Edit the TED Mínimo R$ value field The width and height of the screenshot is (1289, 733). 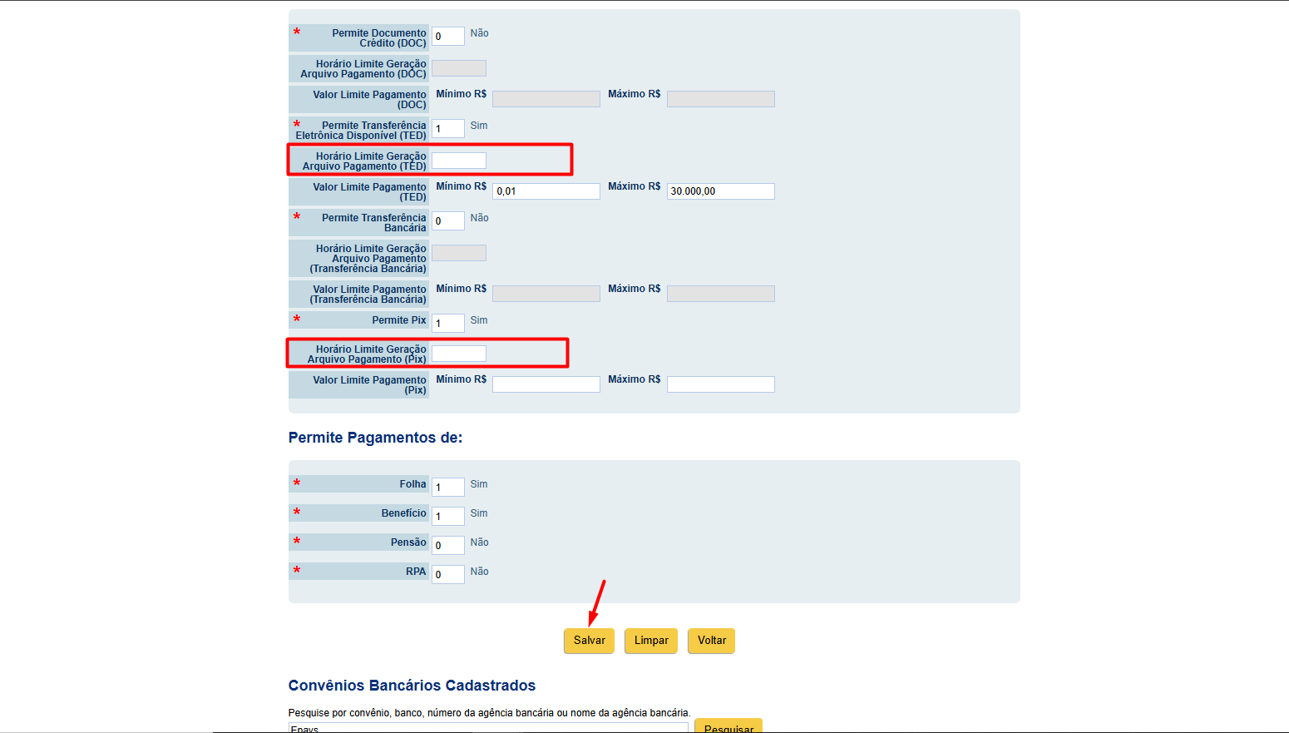tap(546, 191)
